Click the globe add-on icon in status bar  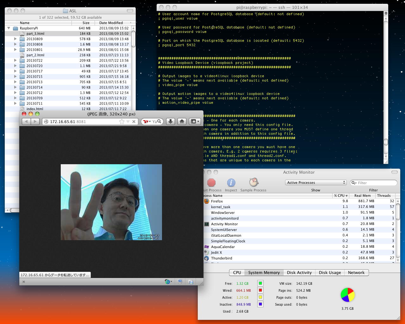coord(168,282)
